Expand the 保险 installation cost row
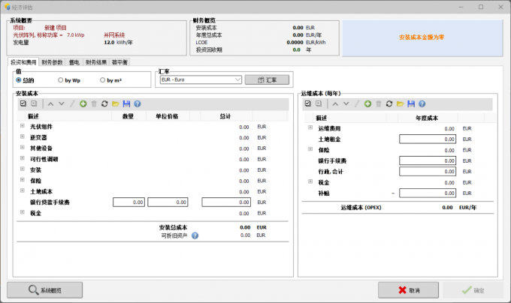The width and height of the screenshot is (511, 303). [x=22, y=180]
